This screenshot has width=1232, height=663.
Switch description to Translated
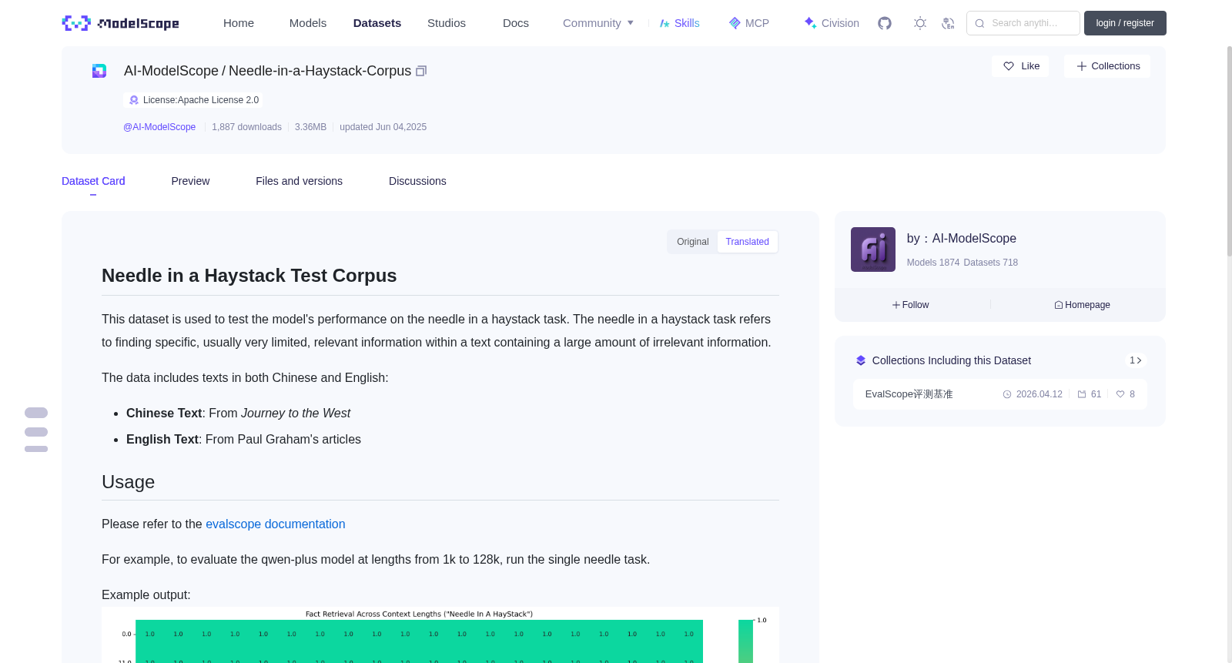coord(747,242)
